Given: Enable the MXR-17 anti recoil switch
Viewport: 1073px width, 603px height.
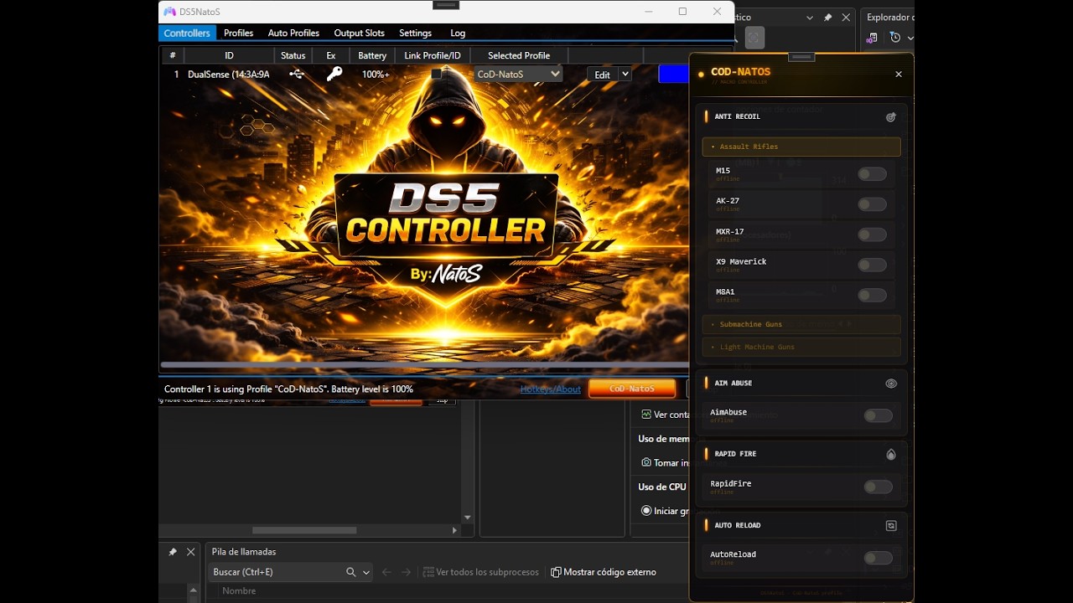Looking at the screenshot, I should (872, 234).
